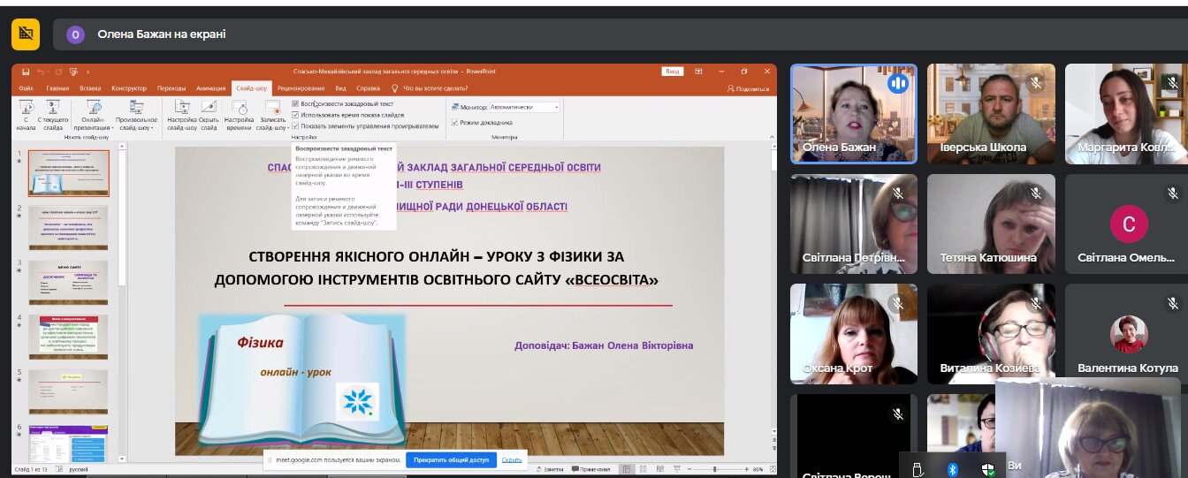Image resolution: width=1188 pixels, height=478 pixels.
Task: Toggle 'Режим докладчика' presenter view checkbox
Action: pos(455,122)
